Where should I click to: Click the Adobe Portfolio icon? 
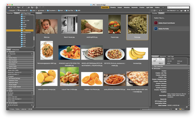click(x=156, y=29)
